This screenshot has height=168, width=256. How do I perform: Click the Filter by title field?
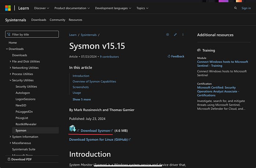point(32,34)
